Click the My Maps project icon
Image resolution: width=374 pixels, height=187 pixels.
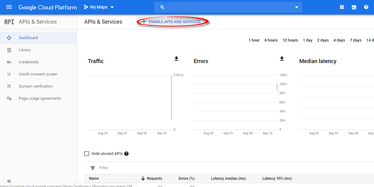click(x=86, y=7)
